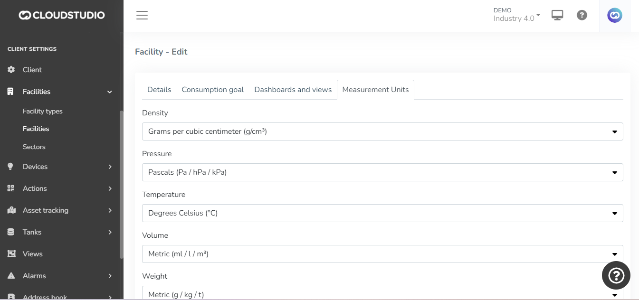This screenshot has height=300, width=639.
Task: Click the user avatar logo at top right
Action: point(615,16)
